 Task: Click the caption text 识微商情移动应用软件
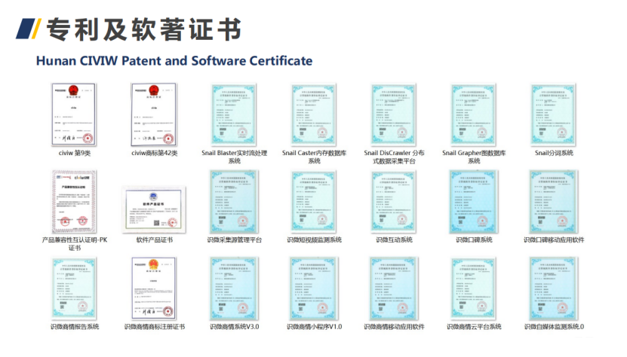[x=395, y=327]
